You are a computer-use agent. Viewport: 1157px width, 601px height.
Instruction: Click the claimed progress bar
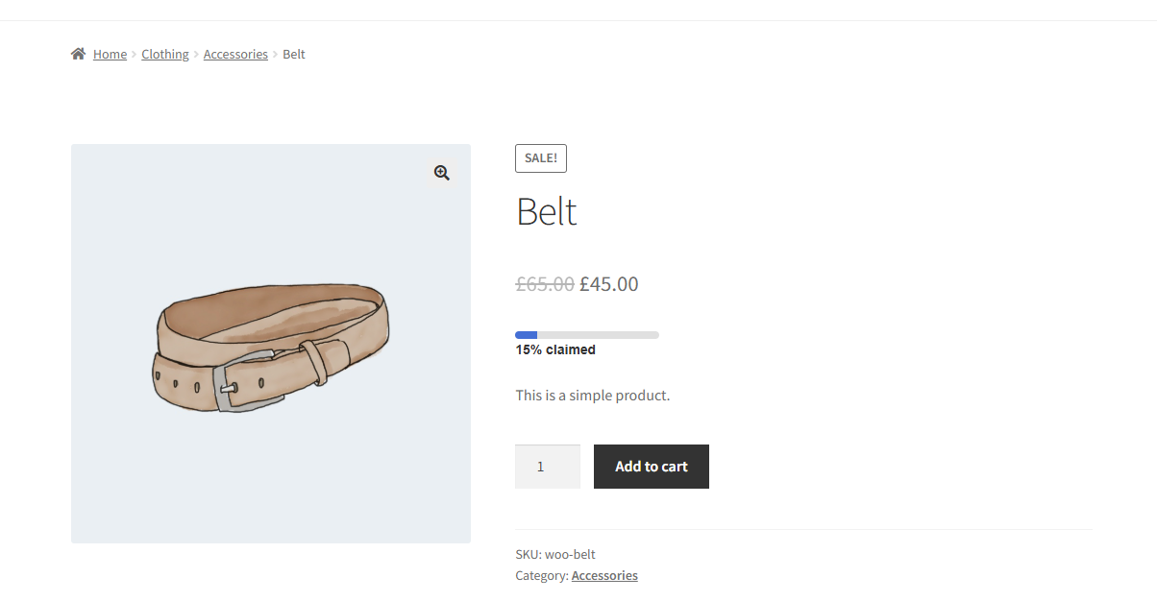[587, 334]
